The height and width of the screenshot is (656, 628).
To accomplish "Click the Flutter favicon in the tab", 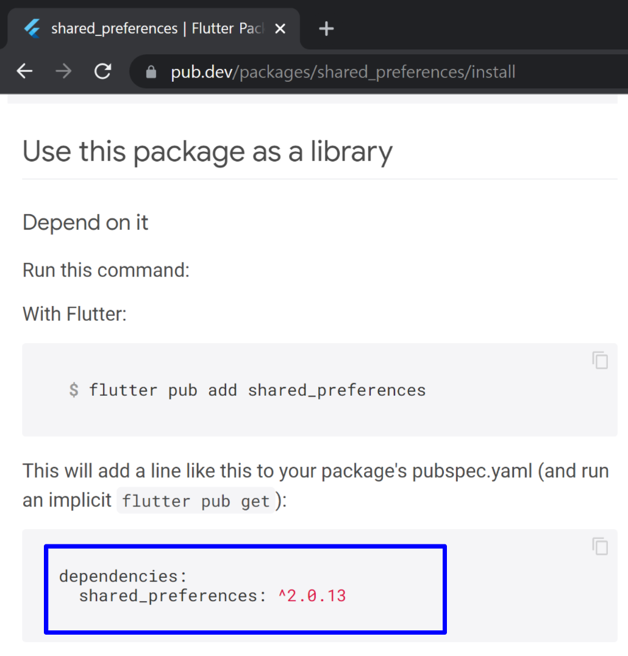I will coord(32,29).
